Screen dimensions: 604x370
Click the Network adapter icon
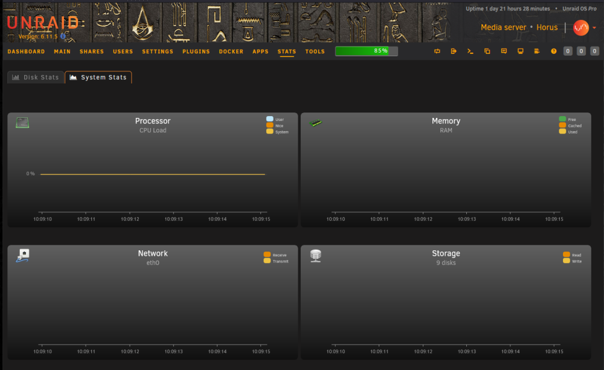coord(23,256)
